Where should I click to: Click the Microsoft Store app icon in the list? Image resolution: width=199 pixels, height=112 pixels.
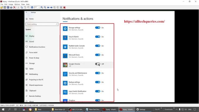coord(65,56)
